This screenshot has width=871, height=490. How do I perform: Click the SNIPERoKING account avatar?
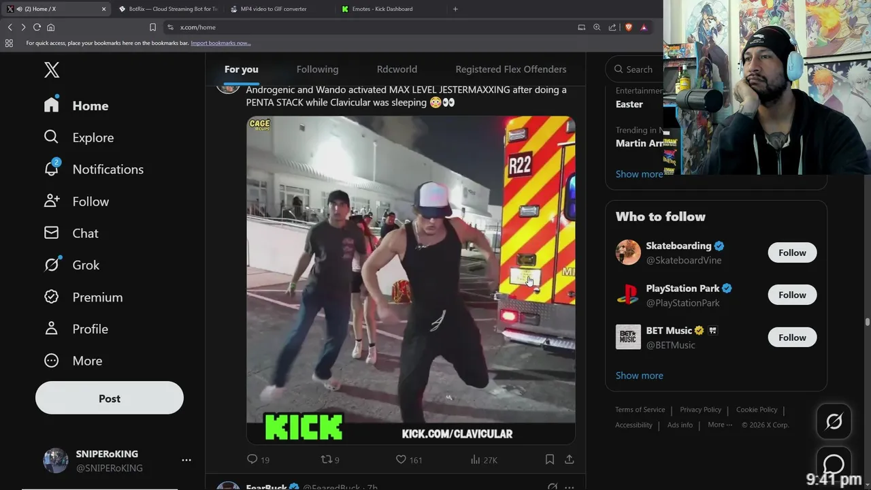[56, 461]
